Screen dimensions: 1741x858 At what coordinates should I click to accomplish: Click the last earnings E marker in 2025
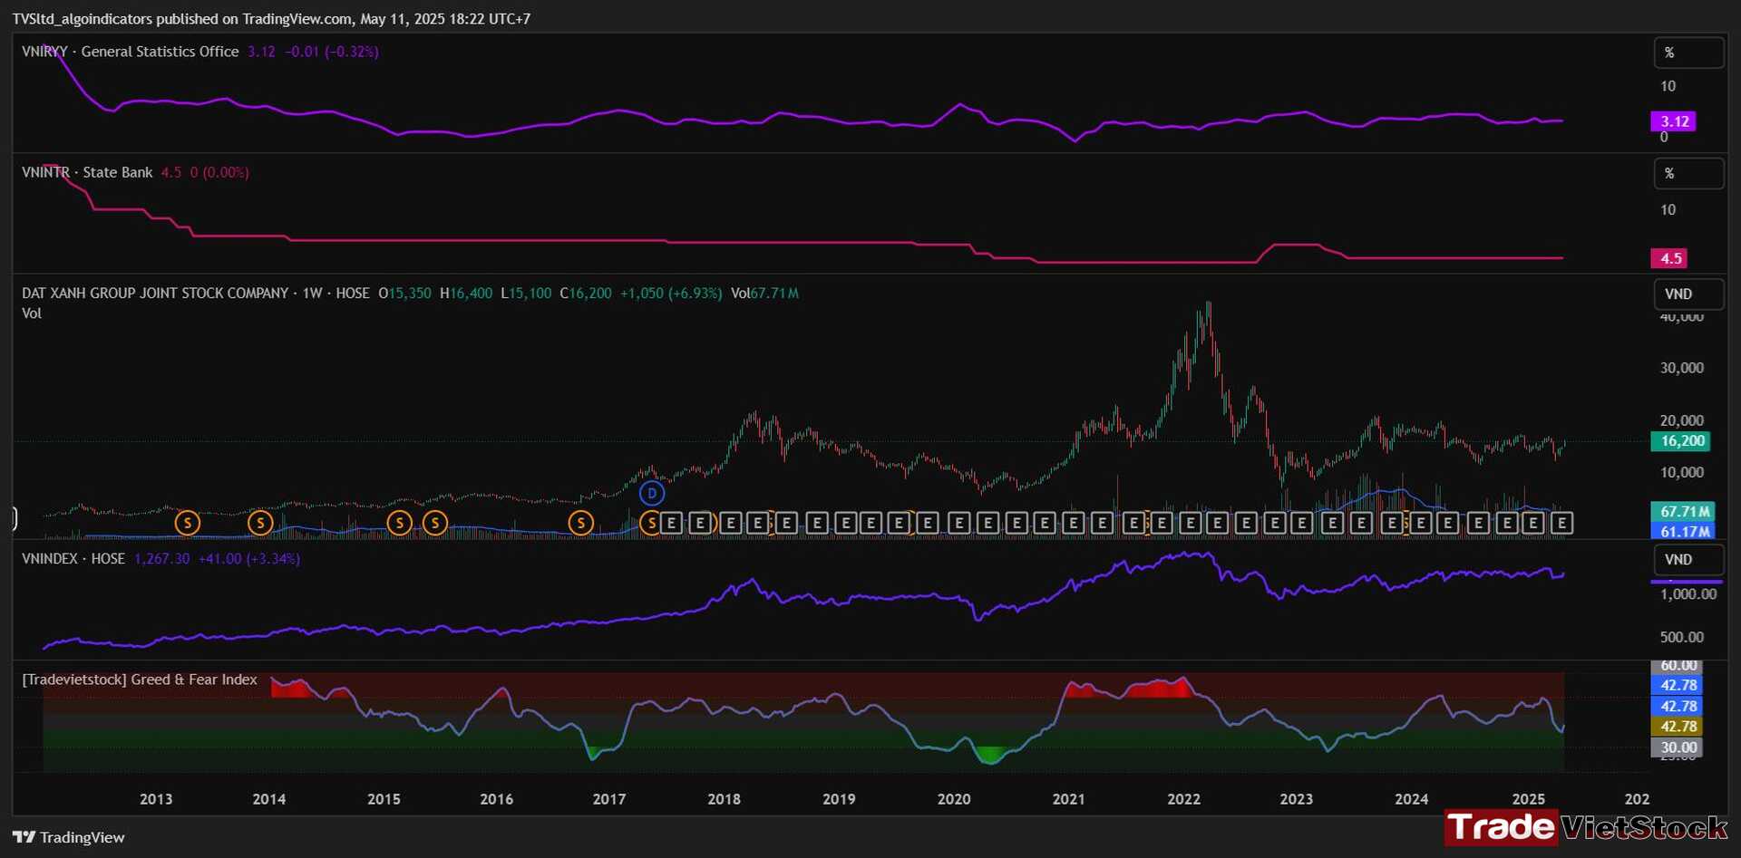click(1561, 523)
